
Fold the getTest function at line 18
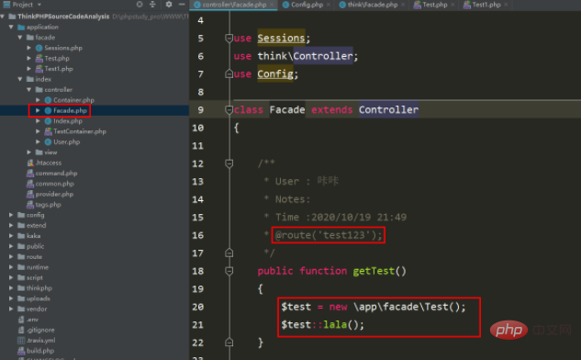pyautogui.click(x=229, y=271)
